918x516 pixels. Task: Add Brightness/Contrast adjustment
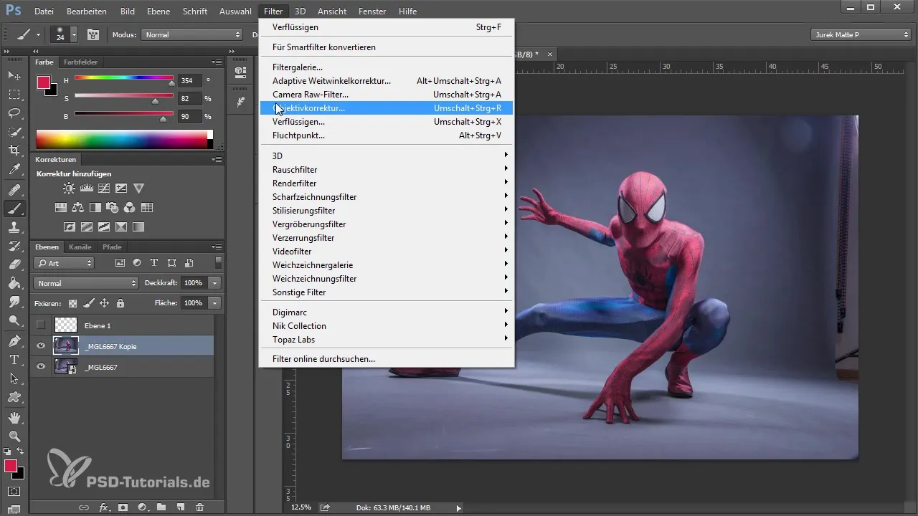pos(69,188)
